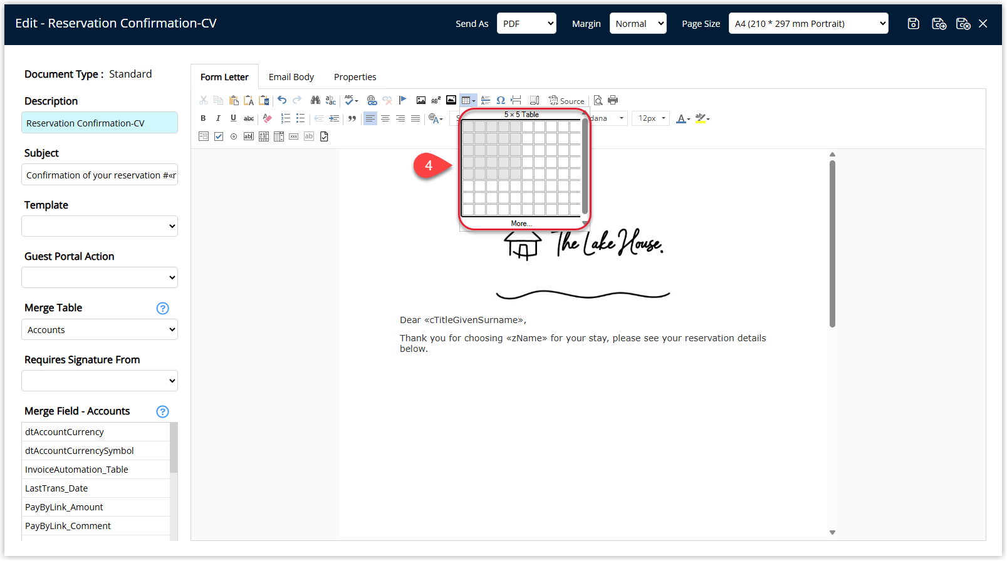Image resolution: width=1007 pixels, height=561 pixels.
Task: Increase indent of paragraph
Action: 334,118
